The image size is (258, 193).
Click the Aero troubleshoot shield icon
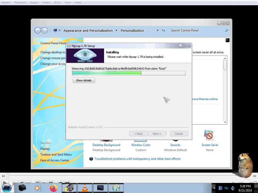click(x=91, y=159)
